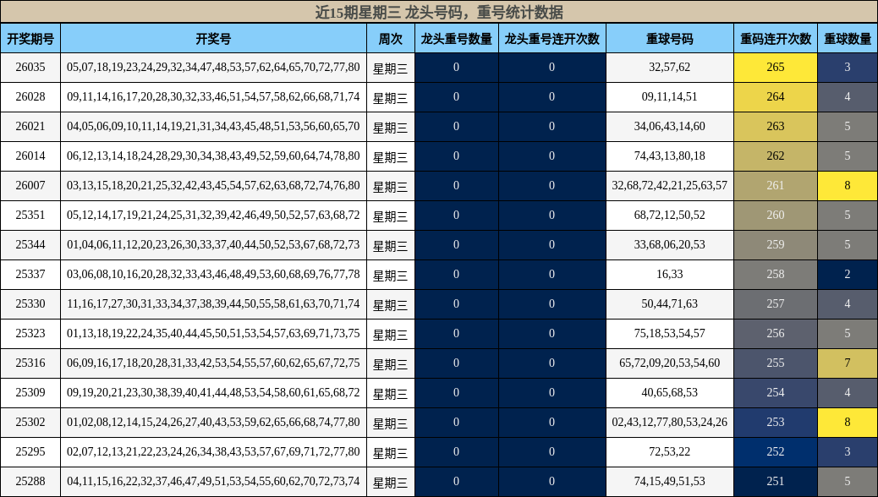Click the 开奖期号 column header

point(30,39)
